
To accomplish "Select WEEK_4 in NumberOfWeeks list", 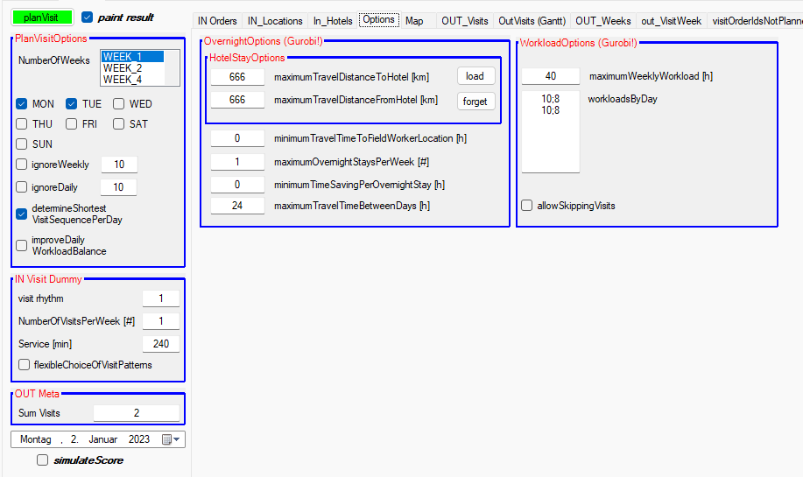I will 122,80.
